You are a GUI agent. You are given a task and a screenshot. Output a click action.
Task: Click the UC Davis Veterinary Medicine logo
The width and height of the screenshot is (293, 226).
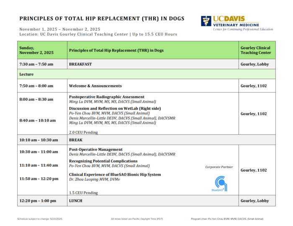237,23
